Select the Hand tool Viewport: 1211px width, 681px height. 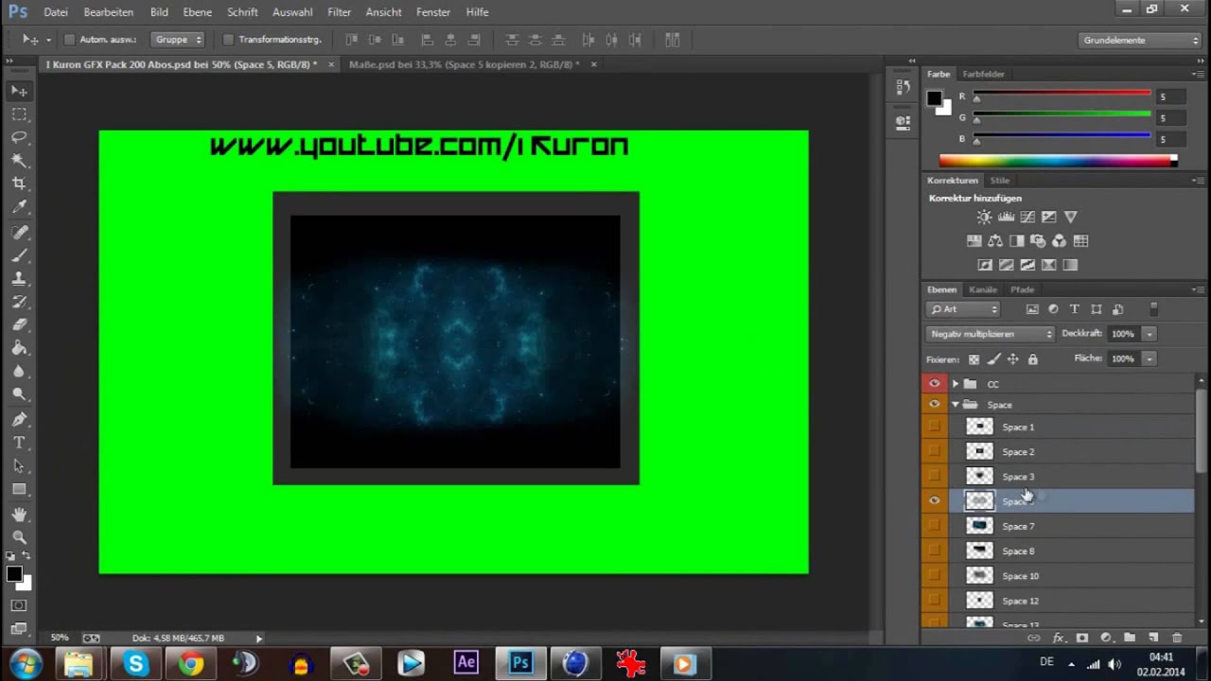pyautogui.click(x=19, y=514)
